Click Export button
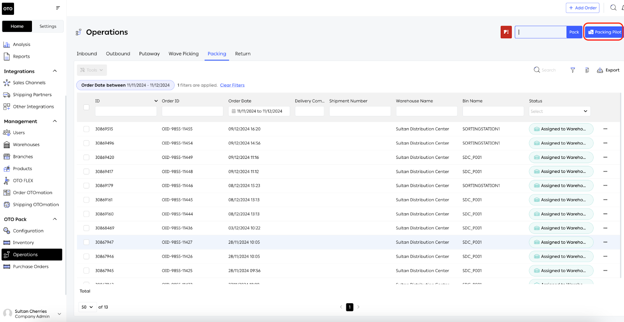Image resolution: width=624 pixels, height=322 pixels. (x=608, y=70)
